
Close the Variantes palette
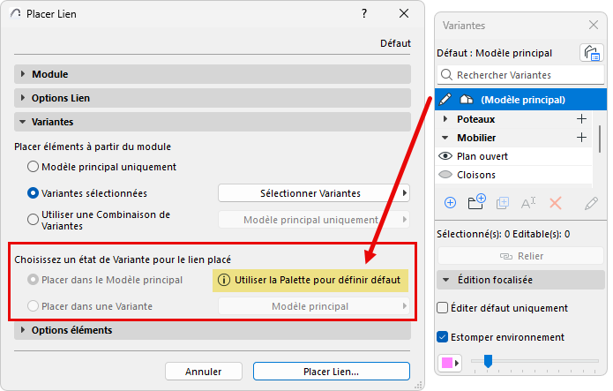(594, 25)
